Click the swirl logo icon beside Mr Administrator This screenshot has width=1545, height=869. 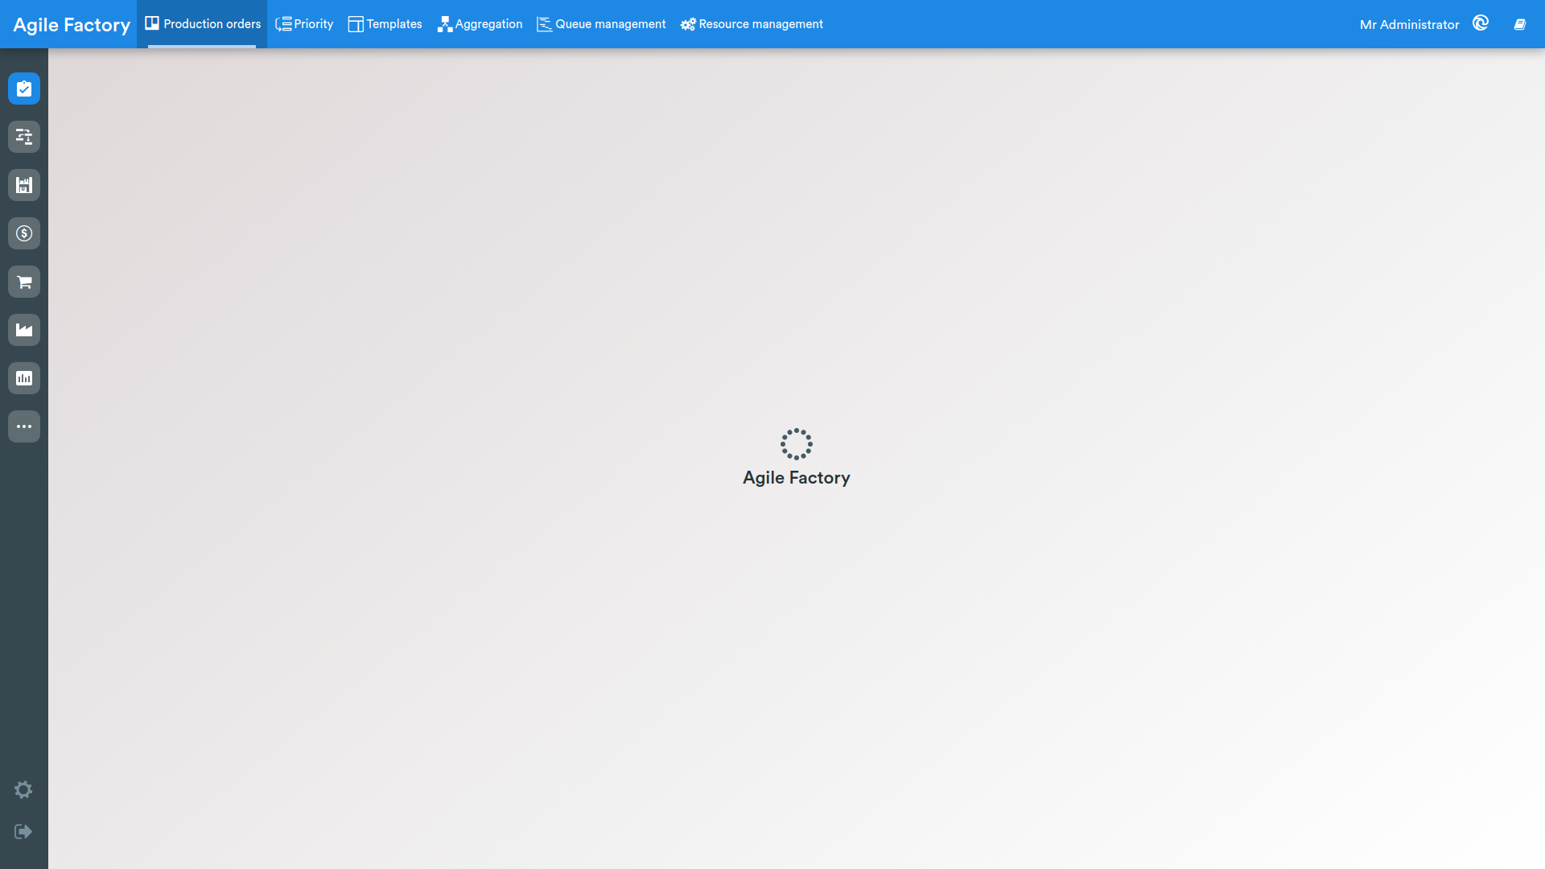1481,23
